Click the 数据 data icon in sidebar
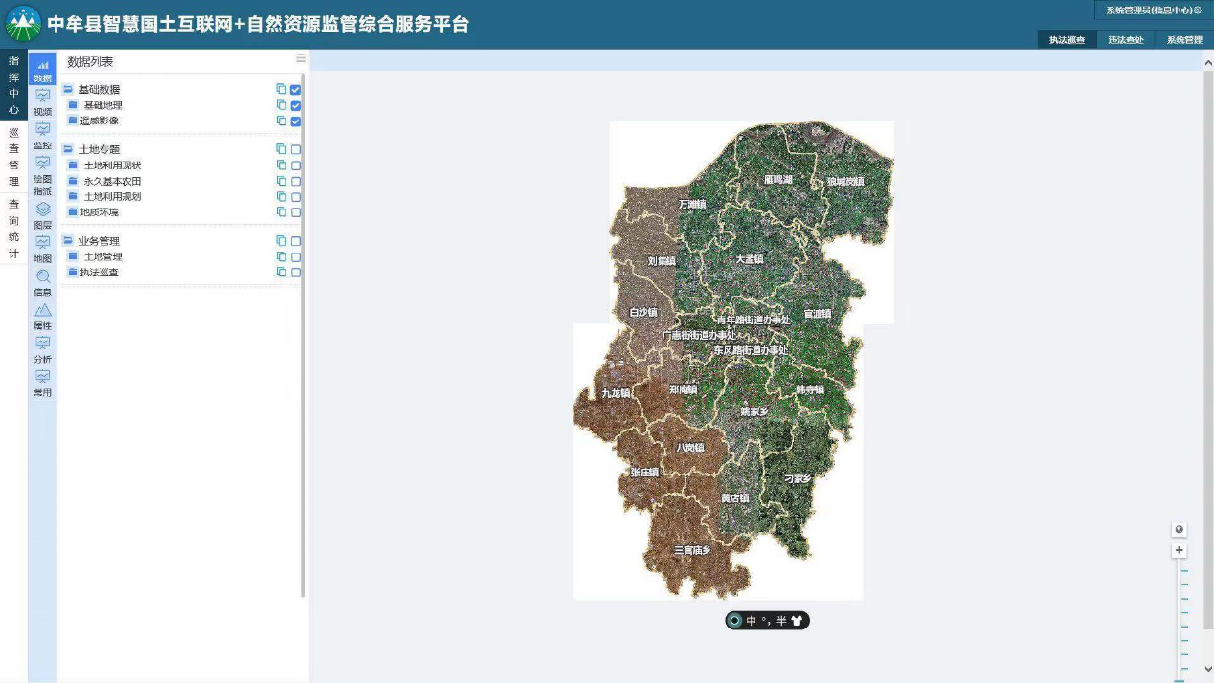 tap(42, 70)
